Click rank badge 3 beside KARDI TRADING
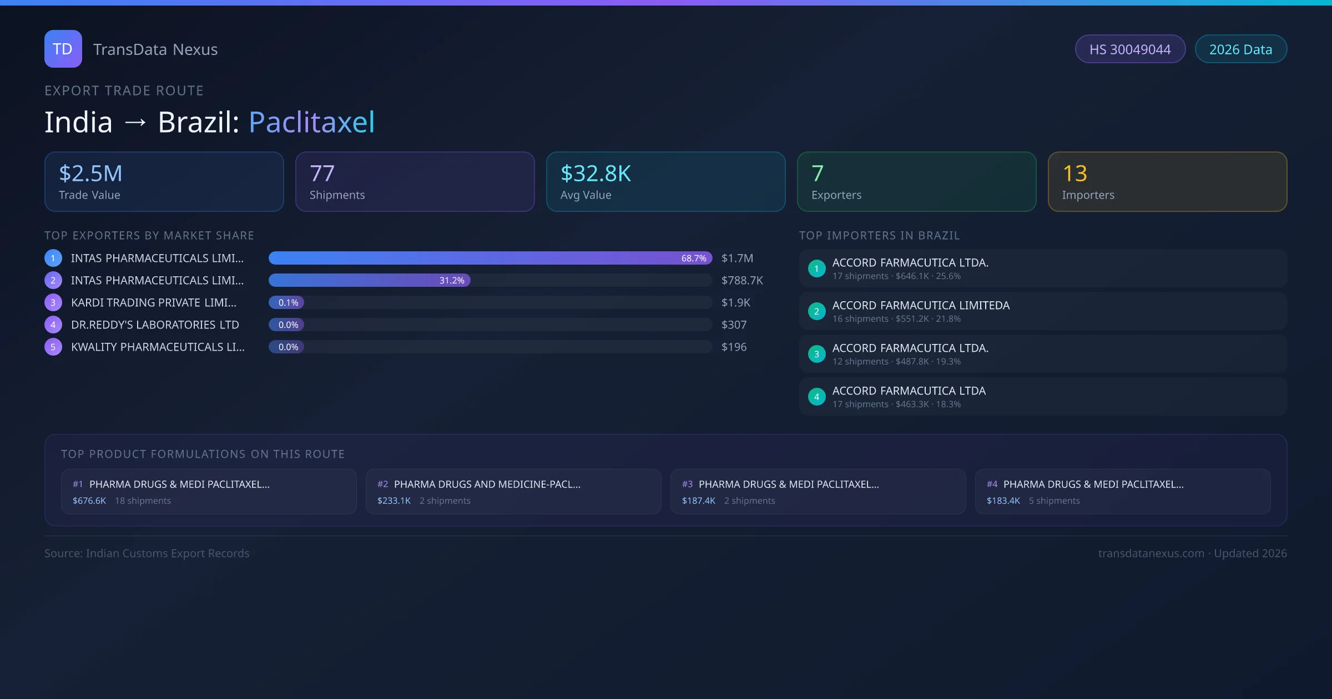The width and height of the screenshot is (1332, 699). [53, 302]
